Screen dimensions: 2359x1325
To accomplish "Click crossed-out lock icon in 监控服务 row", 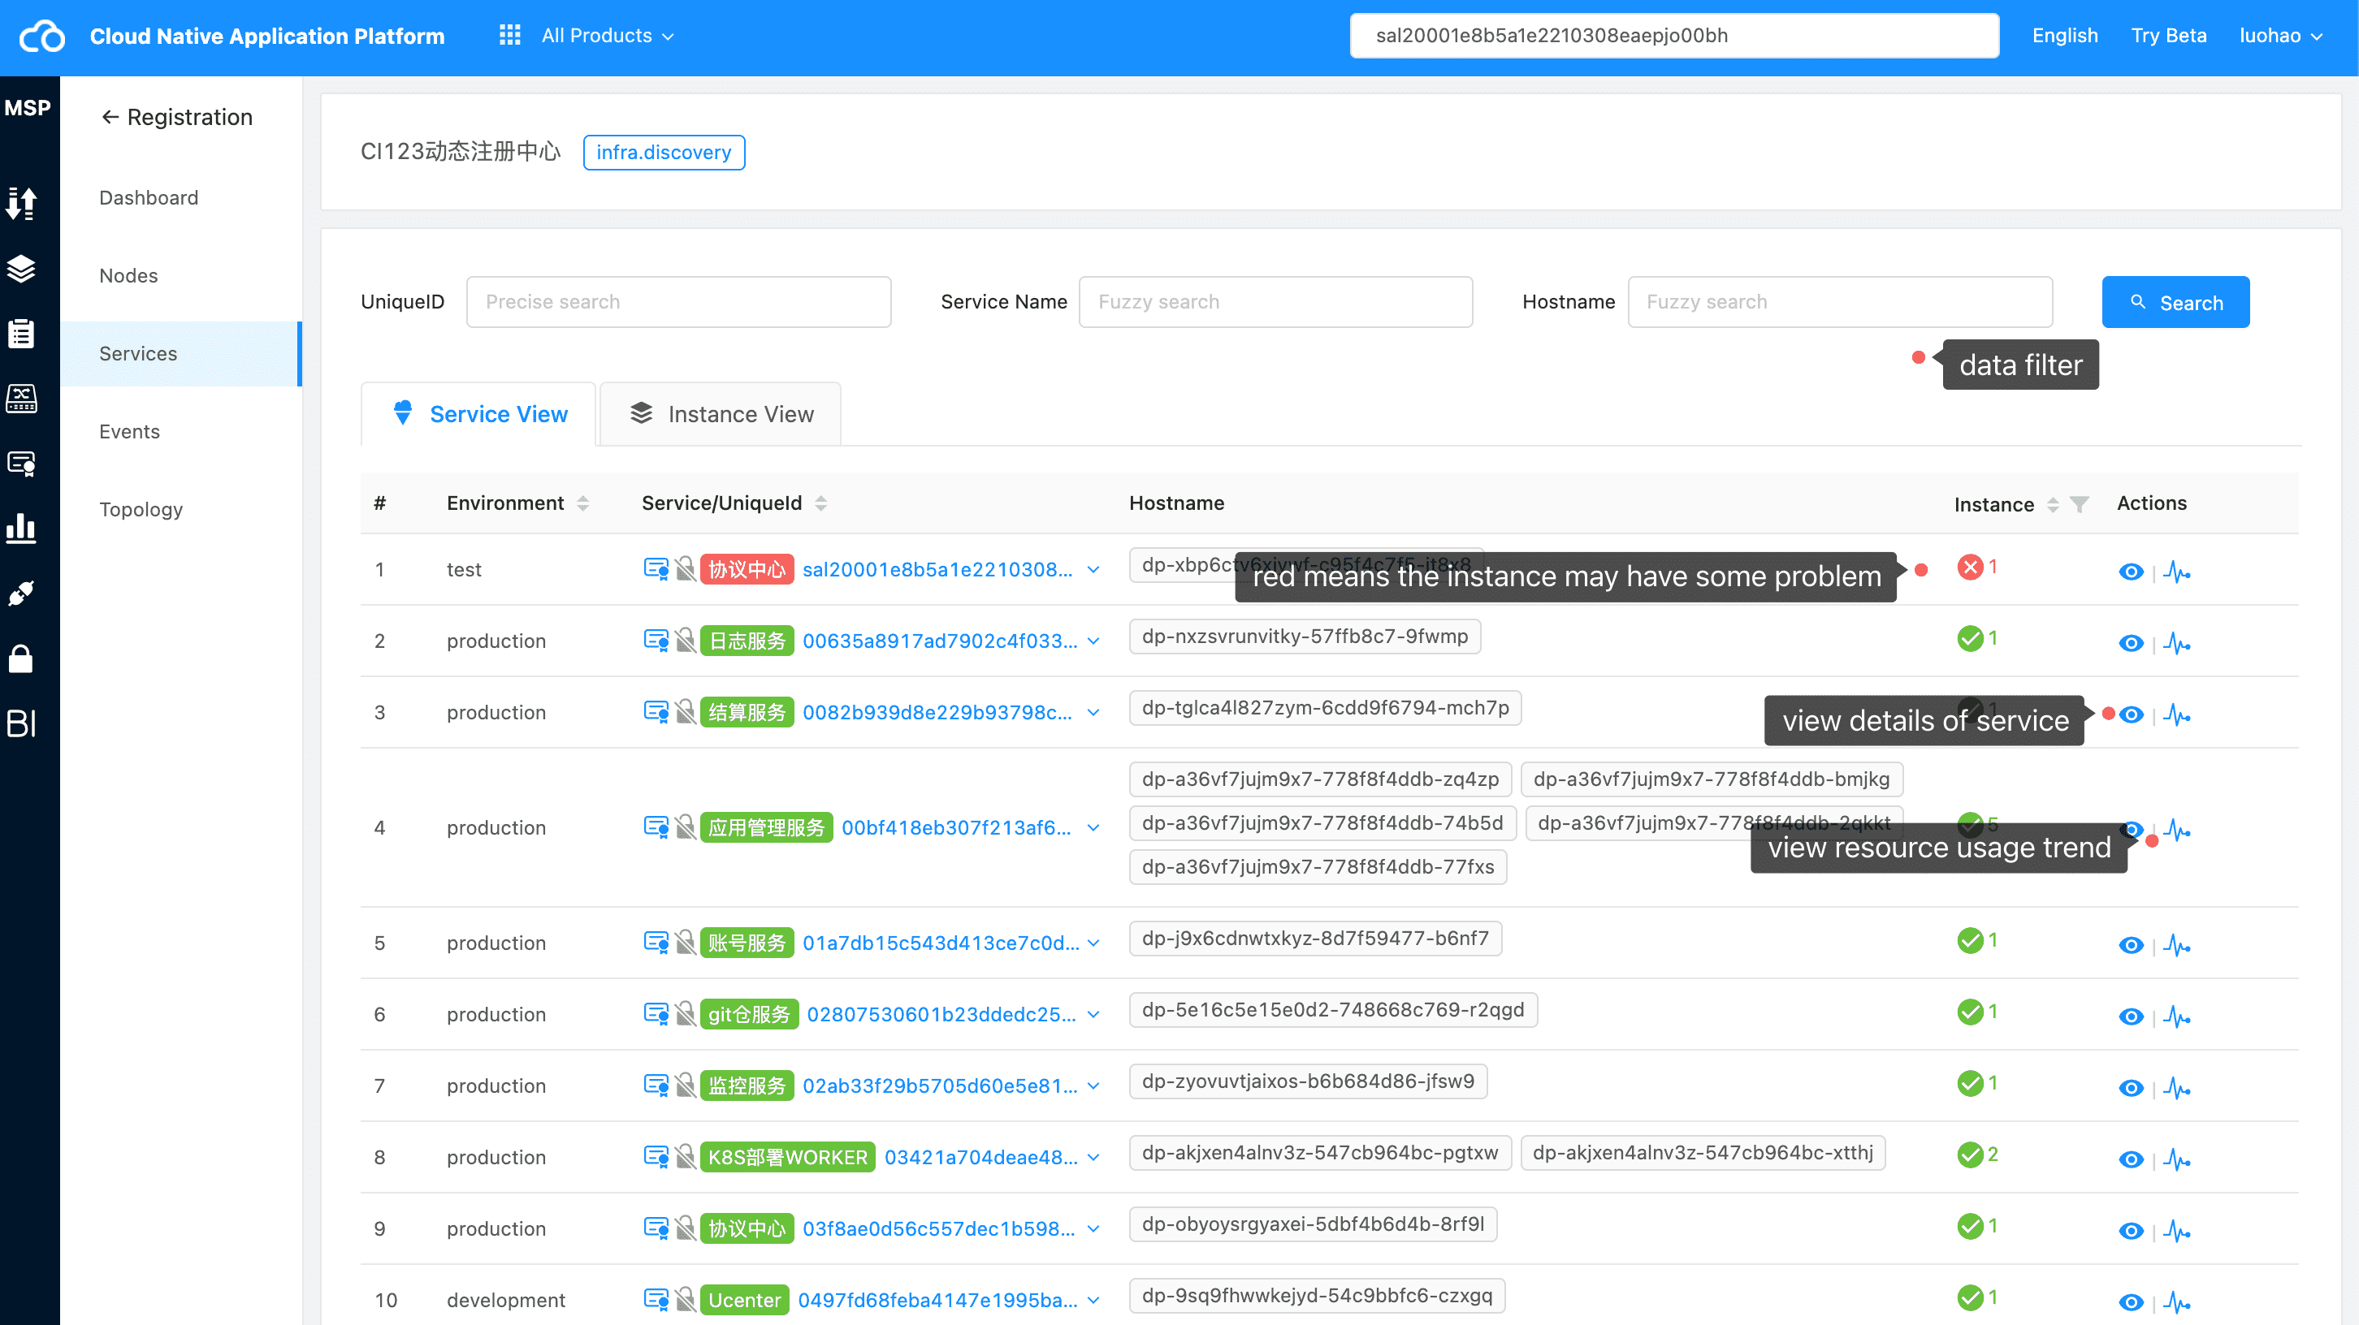I will (x=685, y=1085).
